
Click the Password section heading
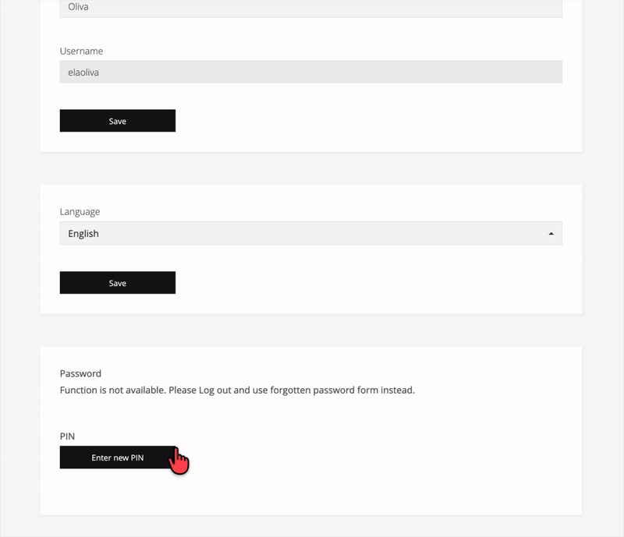tap(80, 373)
